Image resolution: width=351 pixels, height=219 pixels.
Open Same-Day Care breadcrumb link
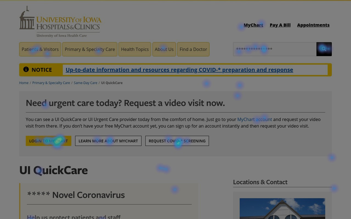85,83
